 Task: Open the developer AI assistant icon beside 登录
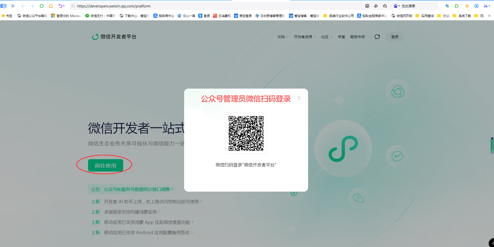(x=377, y=37)
